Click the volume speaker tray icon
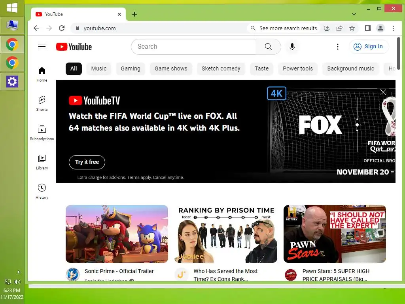The image size is (405, 304). (x=17, y=282)
